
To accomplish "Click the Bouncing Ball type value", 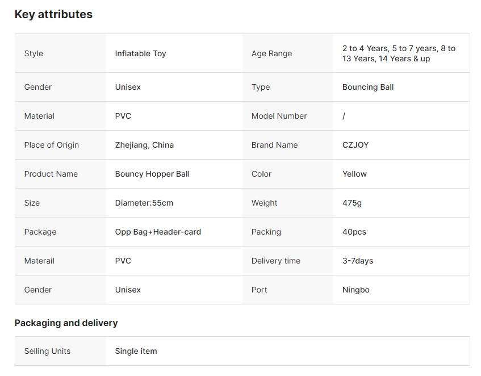I will [367, 87].
